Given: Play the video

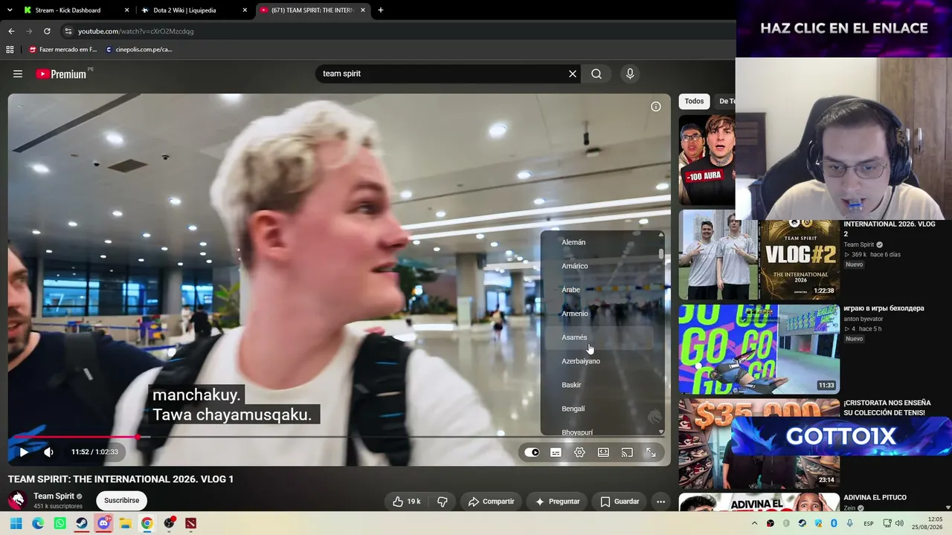Looking at the screenshot, I should pyautogui.click(x=24, y=452).
